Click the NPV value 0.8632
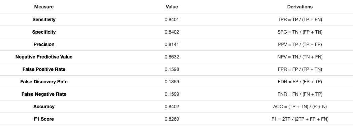This screenshot has width=353, height=126. tap(172, 57)
